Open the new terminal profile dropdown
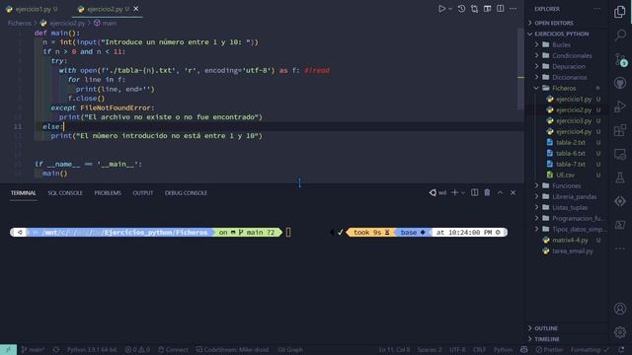Image resolution: width=632 pixels, height=355 pixels. (x=463, y=193)
